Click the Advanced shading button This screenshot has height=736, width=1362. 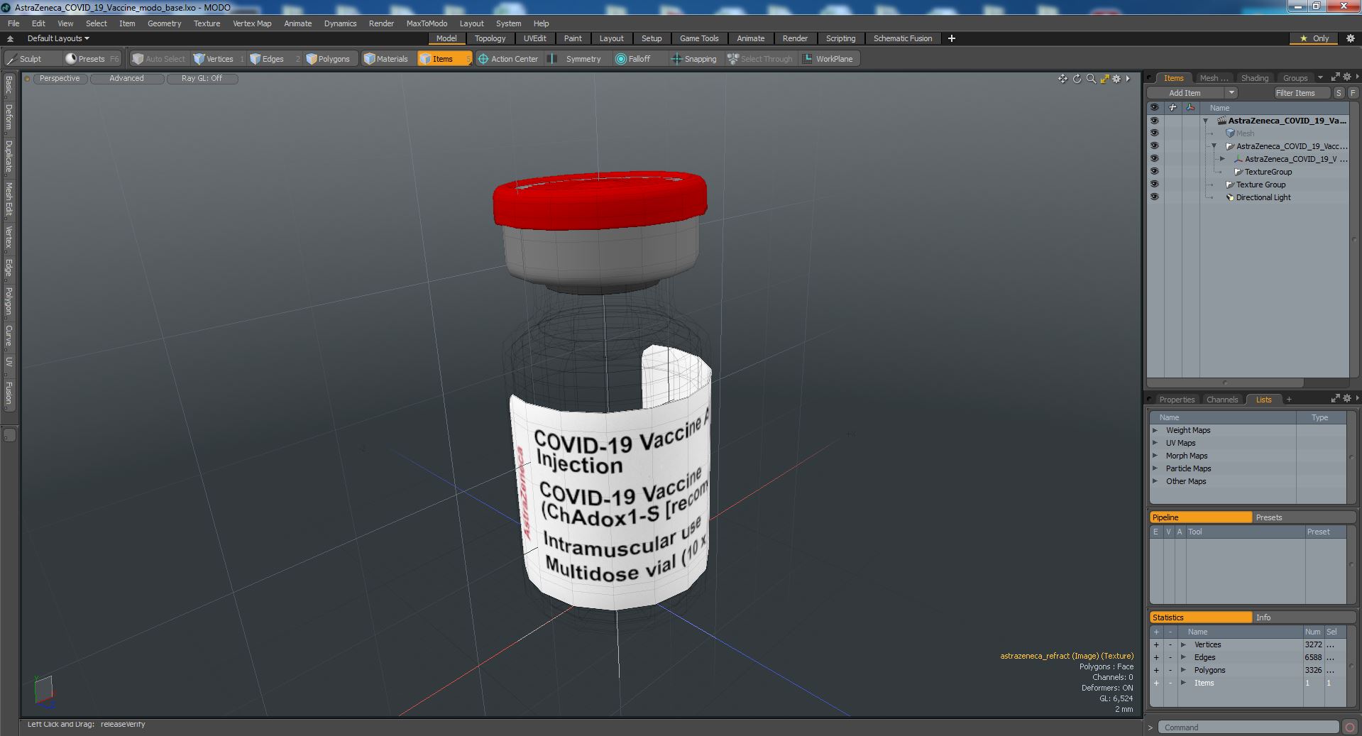point(126,79)
